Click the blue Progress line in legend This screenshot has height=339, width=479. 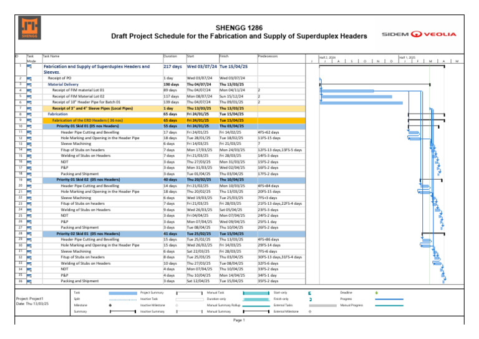[389, 299]
